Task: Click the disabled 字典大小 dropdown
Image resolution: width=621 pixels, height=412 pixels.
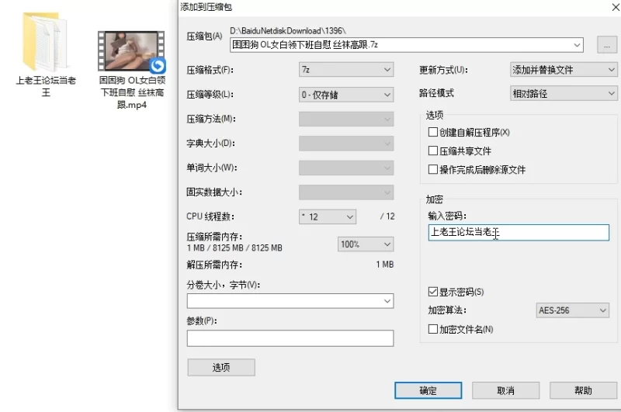Action: pos(346,144)
